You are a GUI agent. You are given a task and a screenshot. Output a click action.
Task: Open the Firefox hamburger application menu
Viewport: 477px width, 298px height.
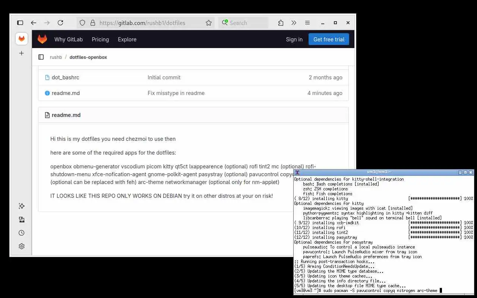pyautogui.click(x=307, y=23)
